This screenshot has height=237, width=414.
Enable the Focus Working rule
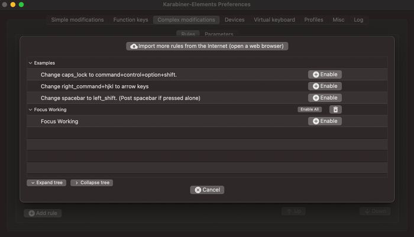coord(325,121)
